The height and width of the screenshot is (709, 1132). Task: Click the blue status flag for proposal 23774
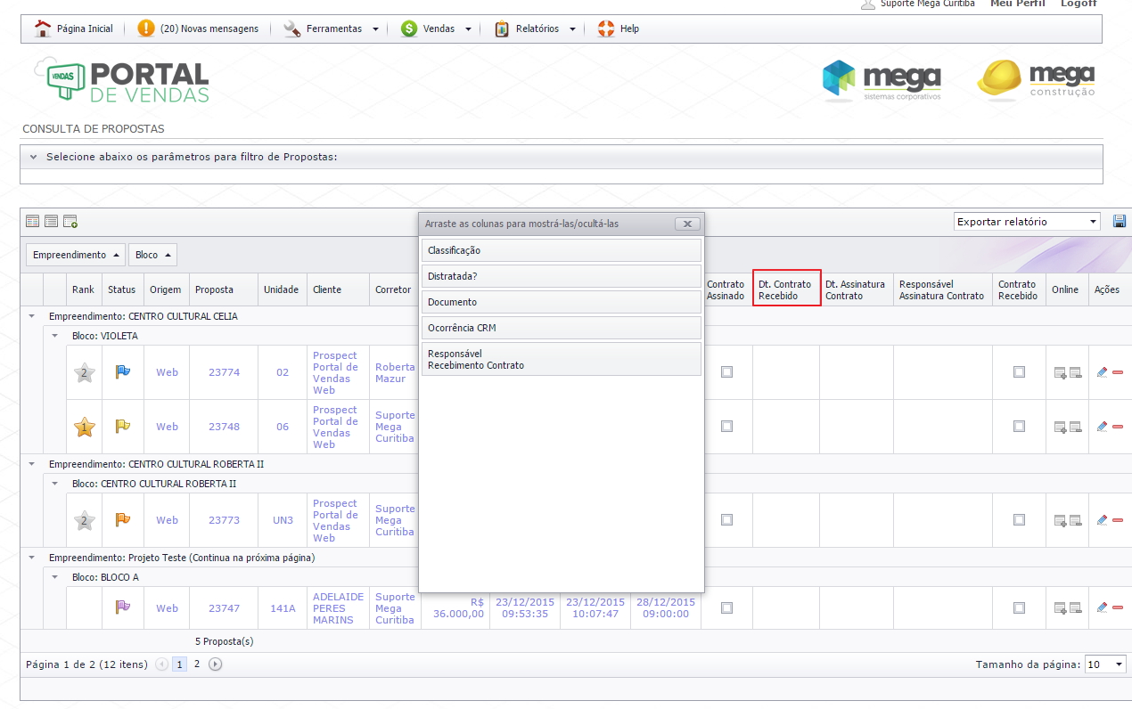pyautogui.click(x=122, y=372)
